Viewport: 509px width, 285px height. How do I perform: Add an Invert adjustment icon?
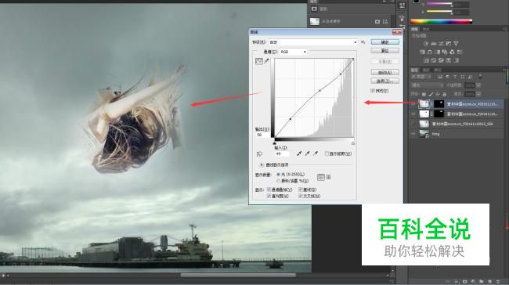[x=426, y=60]
